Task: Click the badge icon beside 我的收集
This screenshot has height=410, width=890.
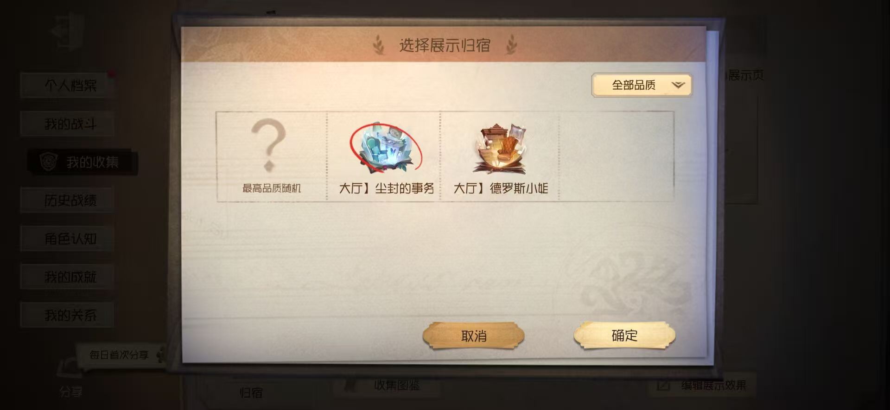Action: point(48,162)
